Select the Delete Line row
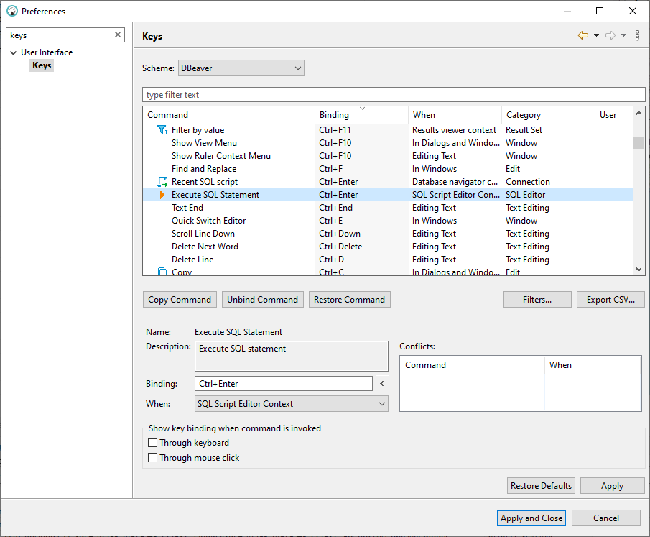Image resolution: width=650 pixels, height=537 pixels. click(x=388, y=260)
